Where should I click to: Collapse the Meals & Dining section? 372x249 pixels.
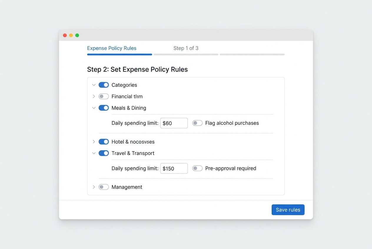pos(94,108)
